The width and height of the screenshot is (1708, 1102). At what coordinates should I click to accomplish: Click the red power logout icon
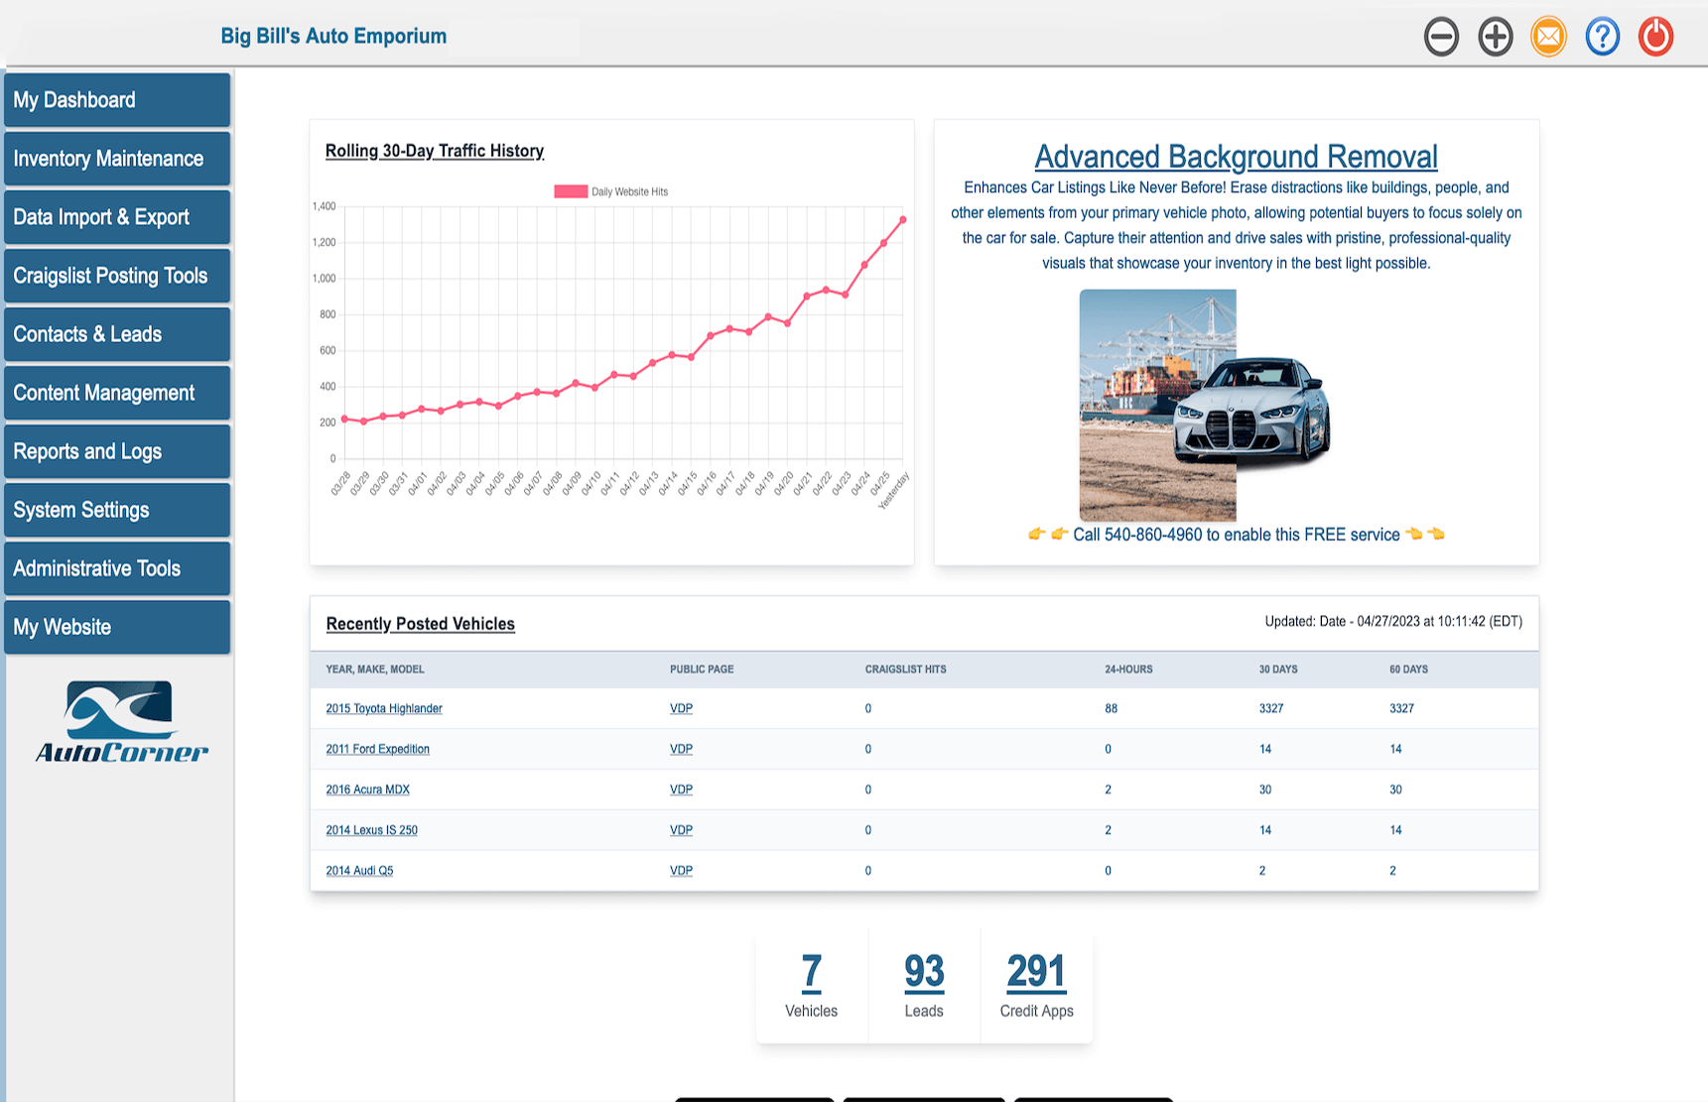[1655, 38]
